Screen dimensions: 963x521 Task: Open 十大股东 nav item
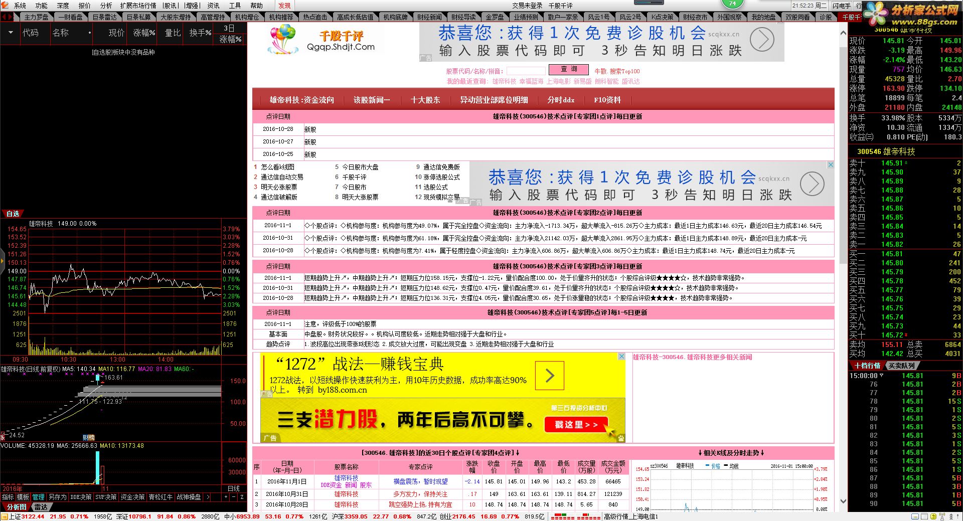coord(425,100)
